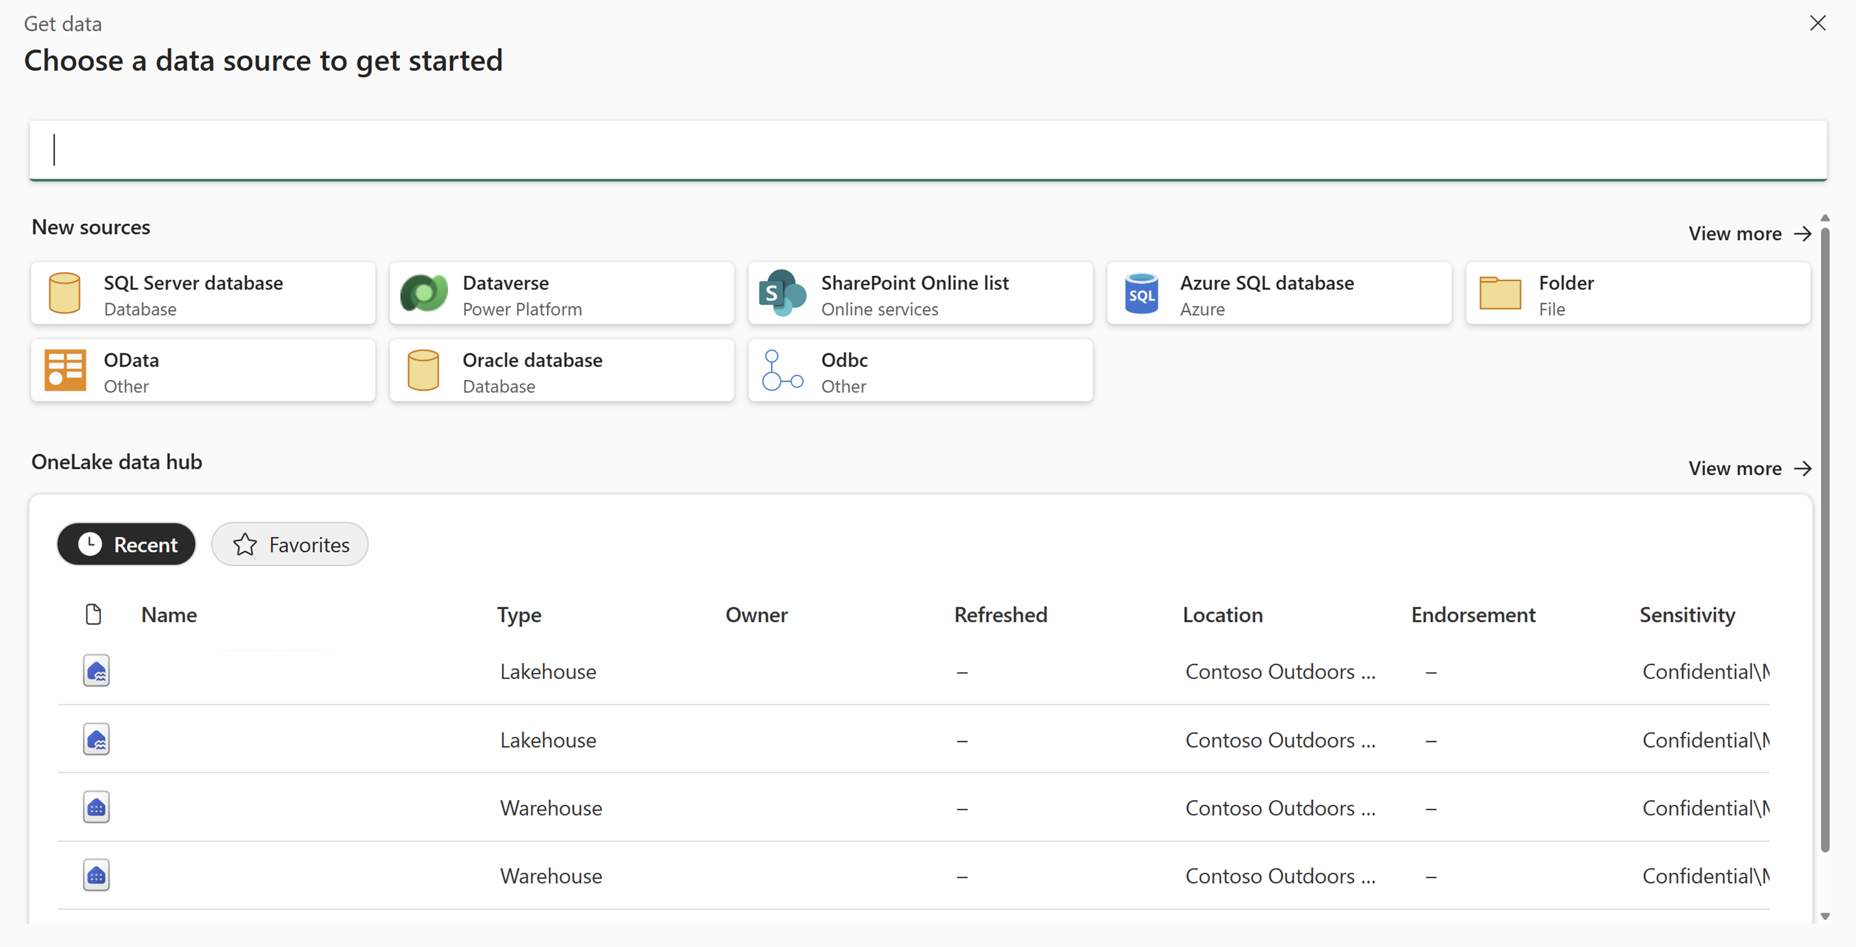Select the Oracle database source
This screenshot has width=1856, height=947.
[x=562, y=370]
